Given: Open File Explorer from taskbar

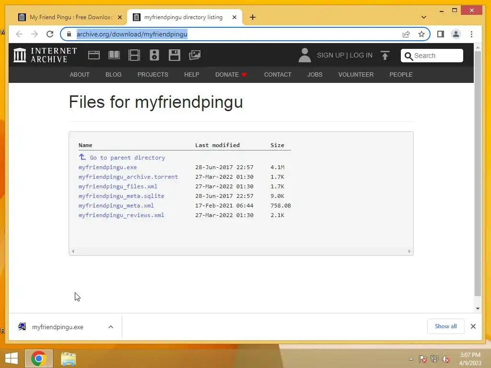Looking at the screenshot, I should pyautogui.click(x=68, y=359).
